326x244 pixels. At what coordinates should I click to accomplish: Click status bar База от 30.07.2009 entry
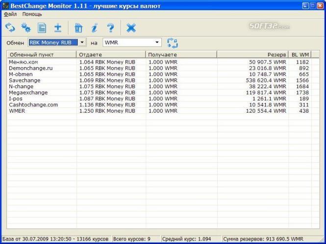(55, 239)
